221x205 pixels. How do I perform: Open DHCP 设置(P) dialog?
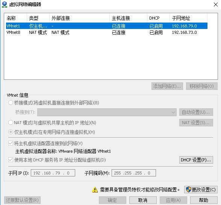(x=196, y=160)
